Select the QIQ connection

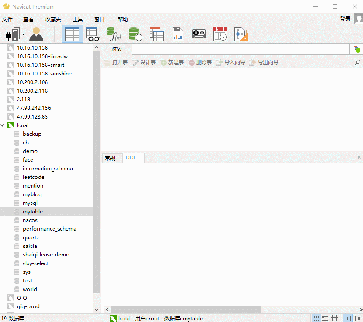[22, 298]
